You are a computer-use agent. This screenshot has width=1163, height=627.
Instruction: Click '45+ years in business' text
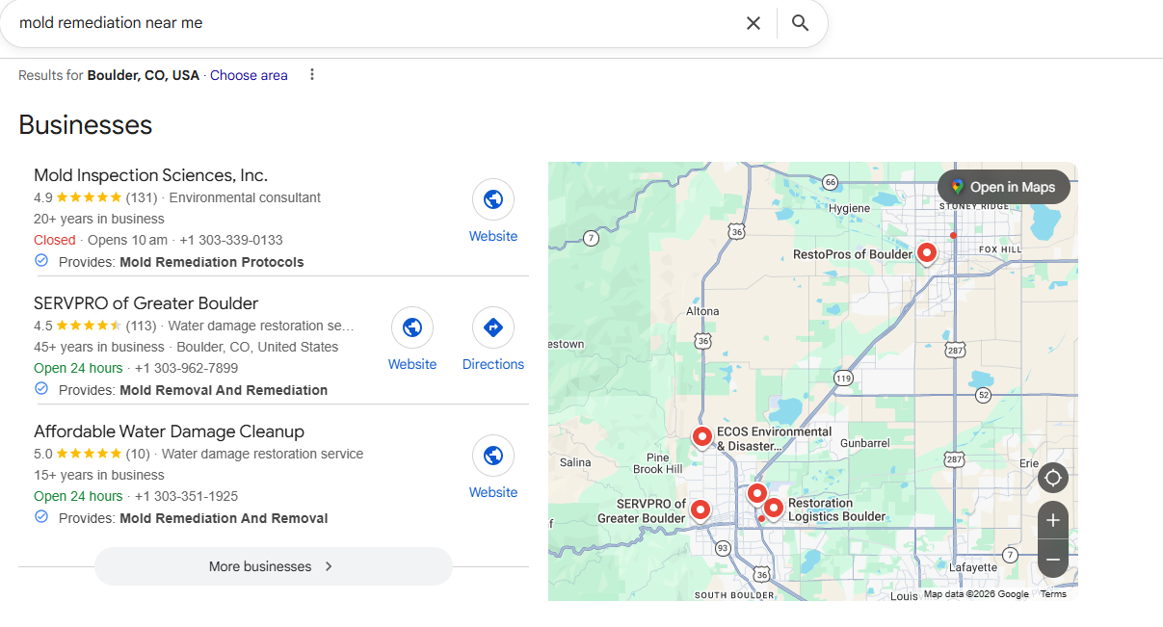pyautogui.click(x=99, y=347)
